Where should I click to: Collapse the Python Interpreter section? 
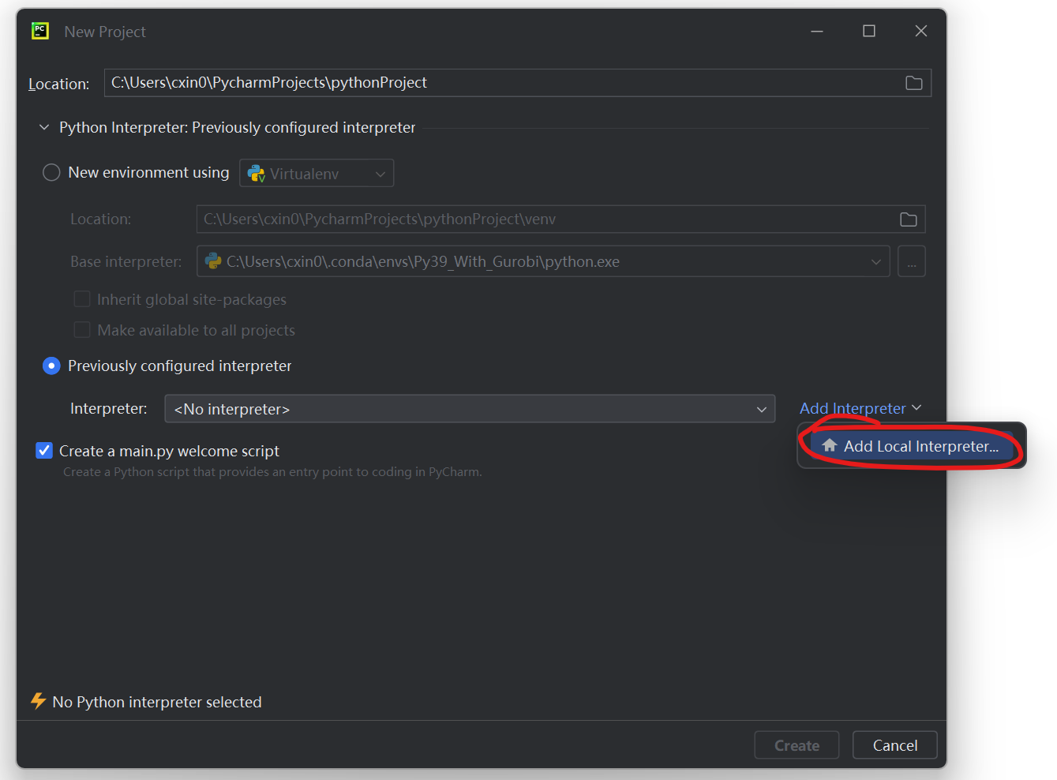(44, 128)
